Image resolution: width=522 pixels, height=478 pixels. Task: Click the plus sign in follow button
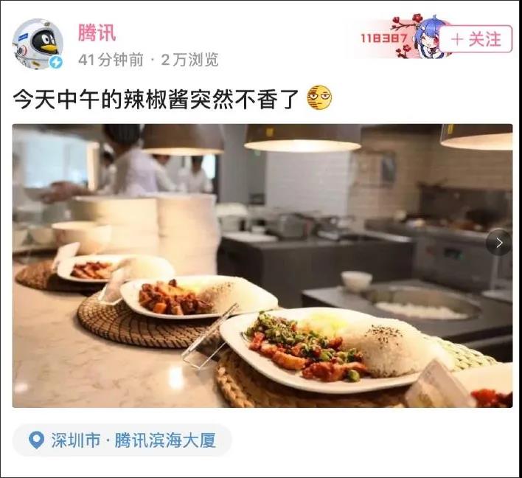click(457, 39)
